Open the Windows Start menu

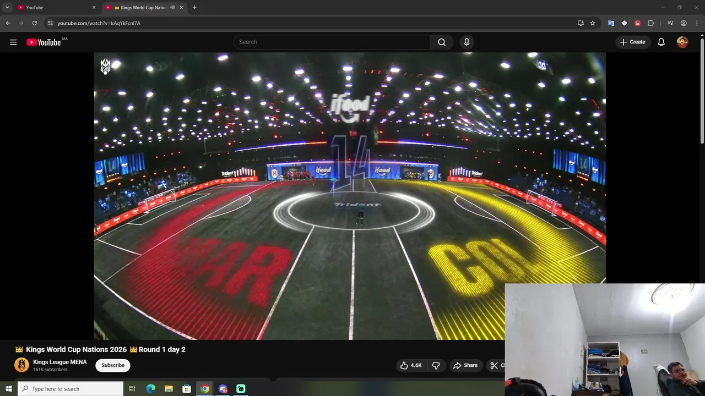click(x=8, y=389)
